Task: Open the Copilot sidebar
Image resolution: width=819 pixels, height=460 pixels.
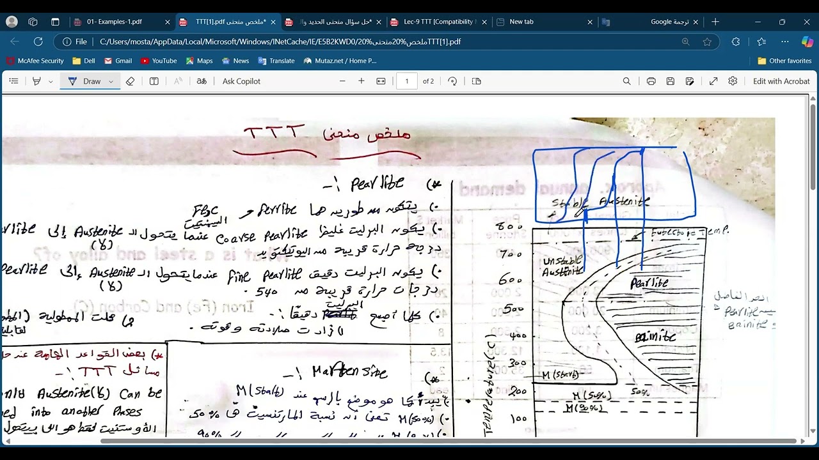Action: tap(807, 42)
